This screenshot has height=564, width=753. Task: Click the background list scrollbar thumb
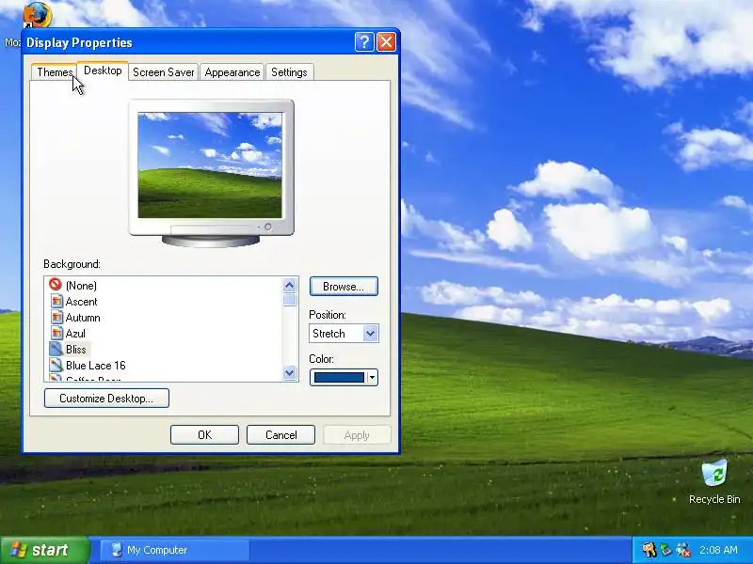pyautogui.click(x=289, y=300)
